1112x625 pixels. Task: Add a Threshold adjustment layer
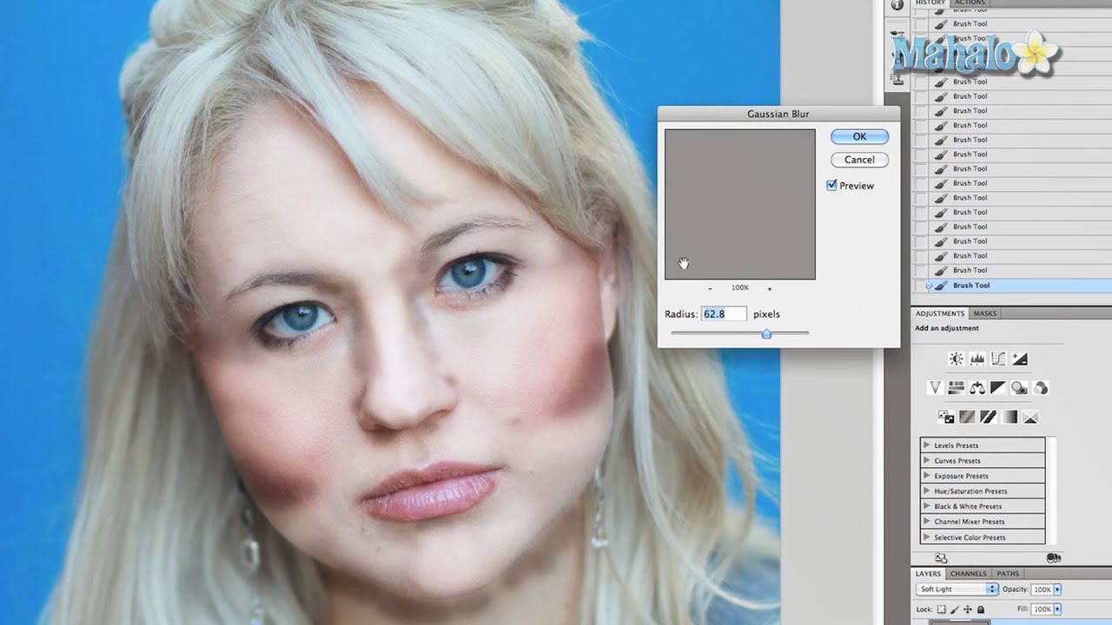coord(988,417)
